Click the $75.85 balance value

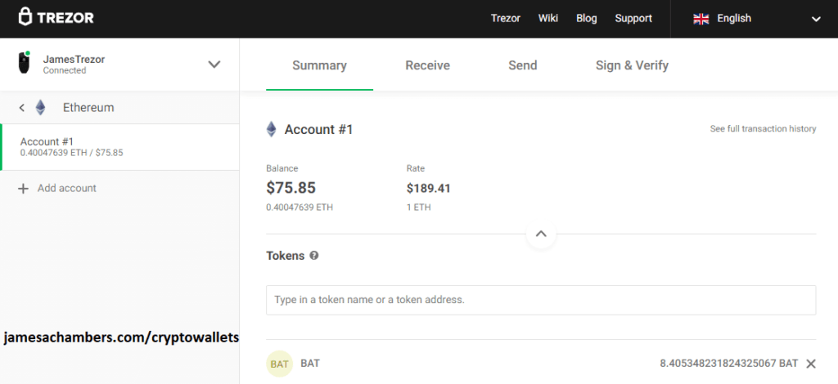click(x=291, y=188)
